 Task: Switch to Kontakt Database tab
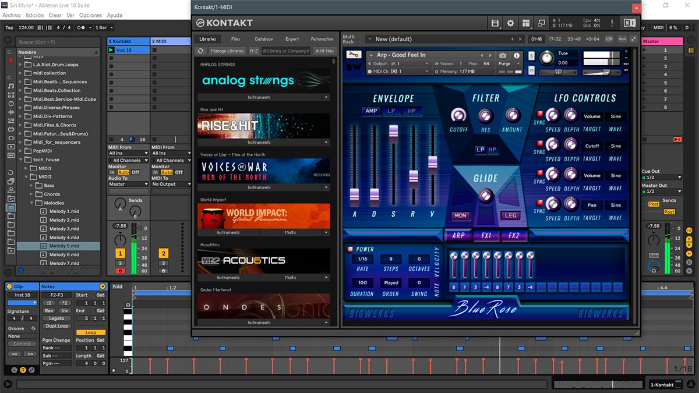tap(263, 39)
